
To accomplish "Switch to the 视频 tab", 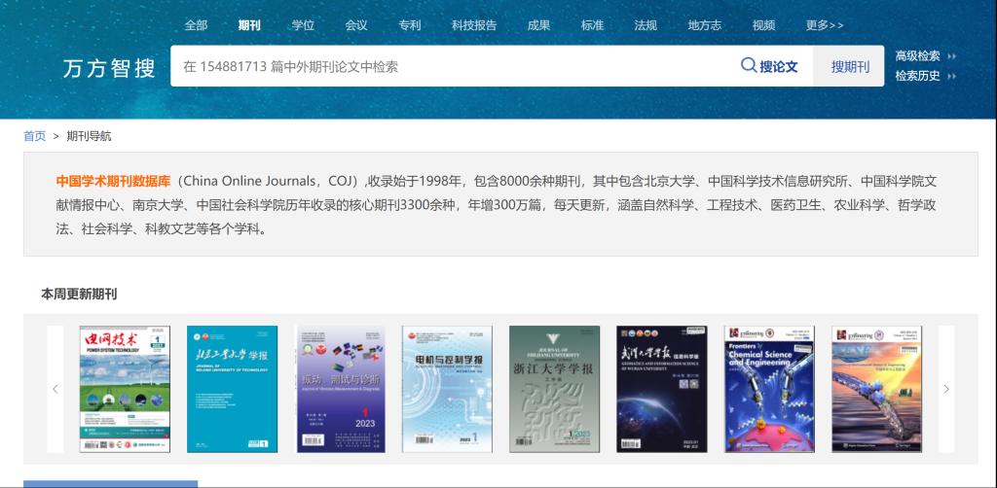I will click(763, 25).
